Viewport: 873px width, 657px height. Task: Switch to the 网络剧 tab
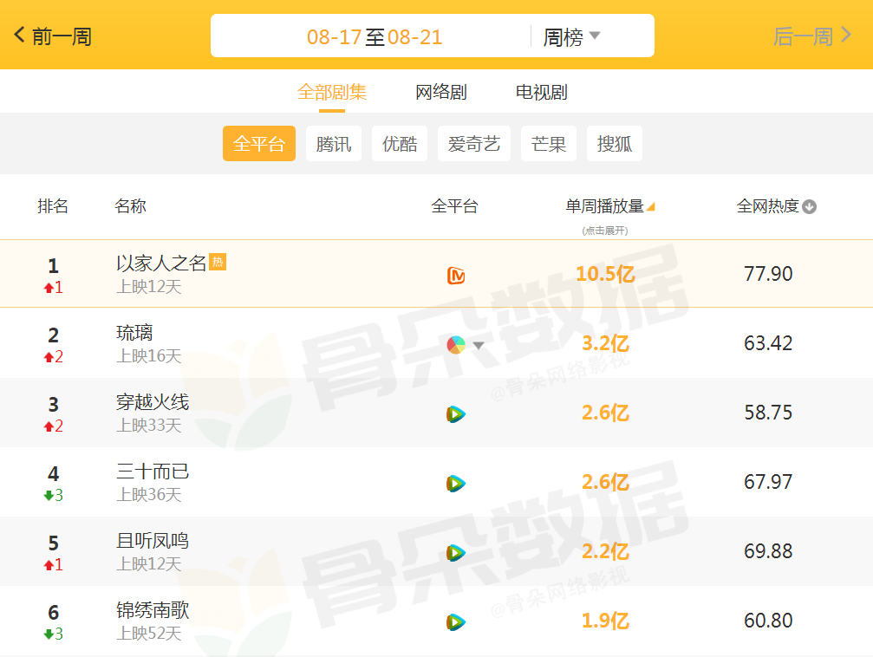pos(441,92)
